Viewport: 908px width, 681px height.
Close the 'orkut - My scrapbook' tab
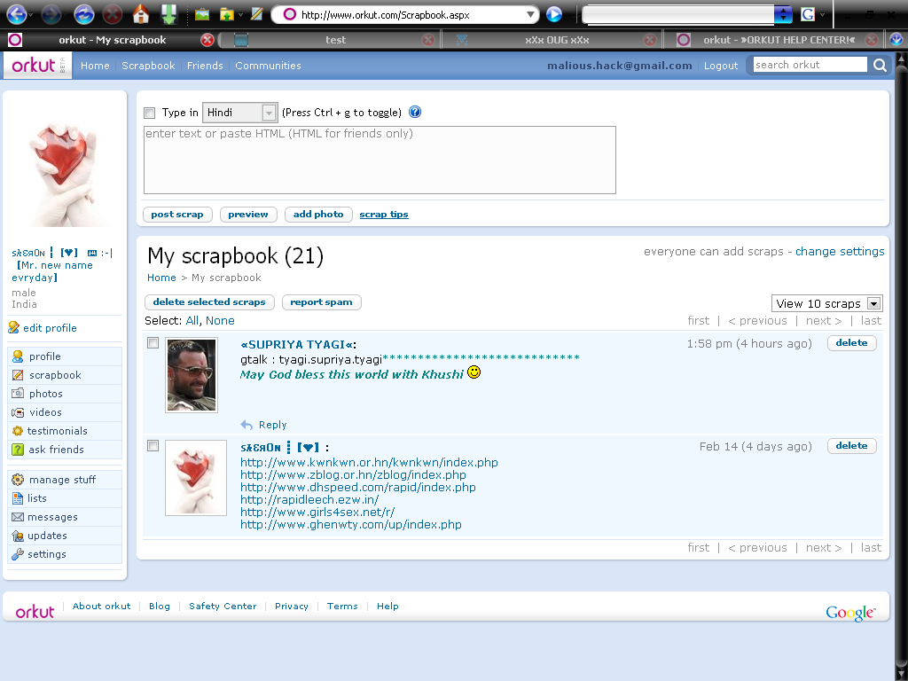point(207,40)
